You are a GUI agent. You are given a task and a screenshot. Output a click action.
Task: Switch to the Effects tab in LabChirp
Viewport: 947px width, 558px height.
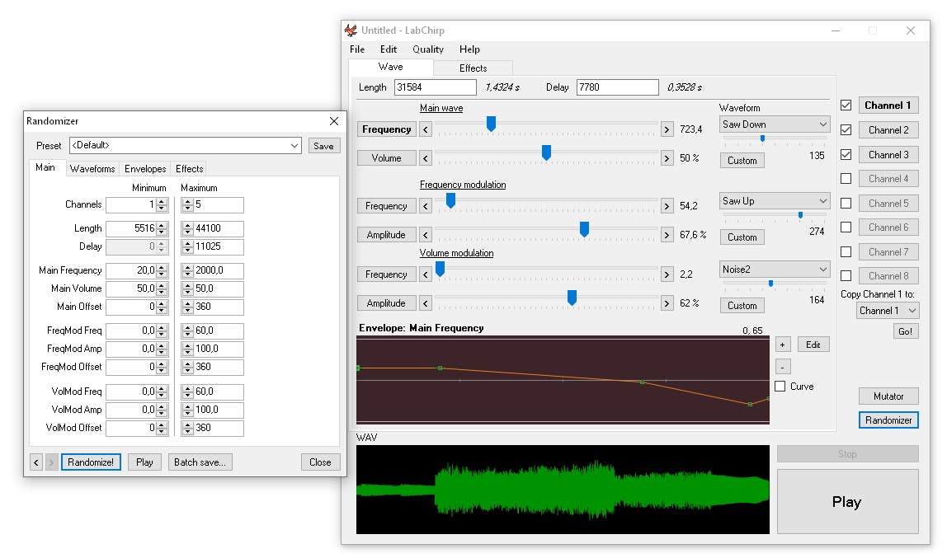coord(473,68)
